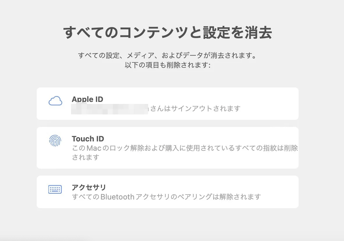Select the Touch ID row card
The width and height of the screenshot is (344, 241).
pyautogui.click(x=167, y=148)
